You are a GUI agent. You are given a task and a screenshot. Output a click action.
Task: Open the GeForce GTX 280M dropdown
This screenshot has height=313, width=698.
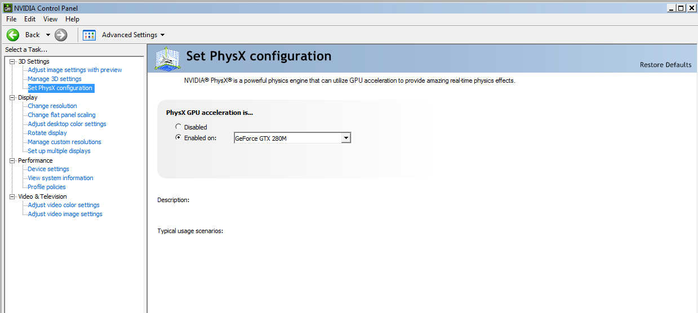292,138
